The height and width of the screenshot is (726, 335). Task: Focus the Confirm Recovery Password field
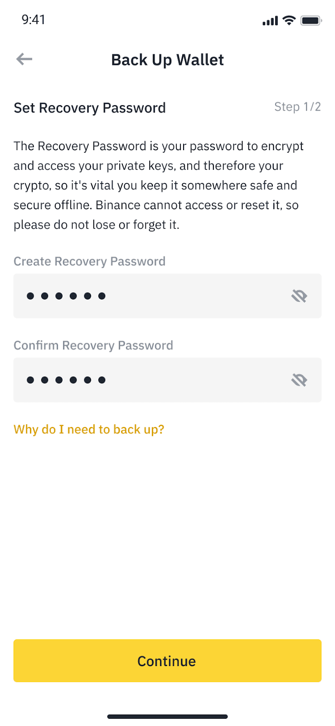(181, 380)
